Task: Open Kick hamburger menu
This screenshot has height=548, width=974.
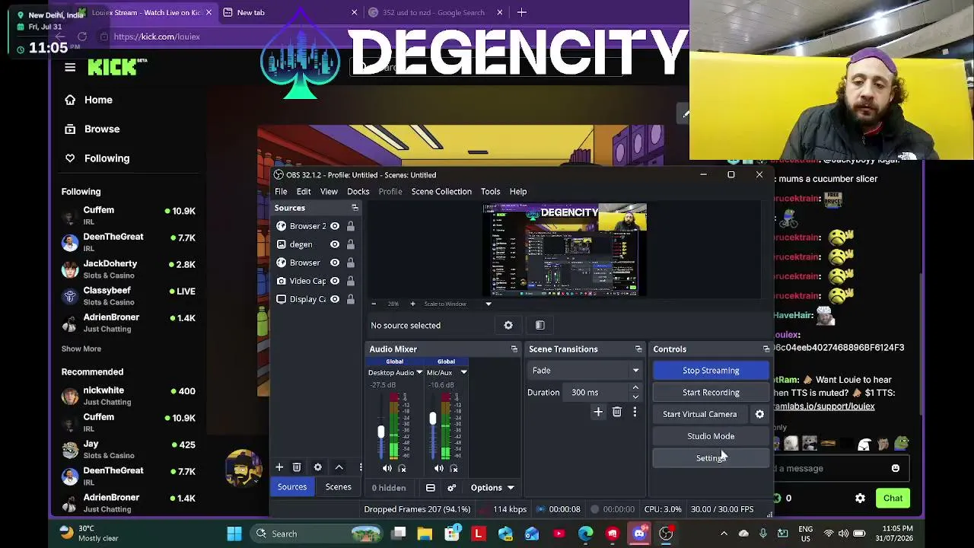Action: click(x=70, y=67)
